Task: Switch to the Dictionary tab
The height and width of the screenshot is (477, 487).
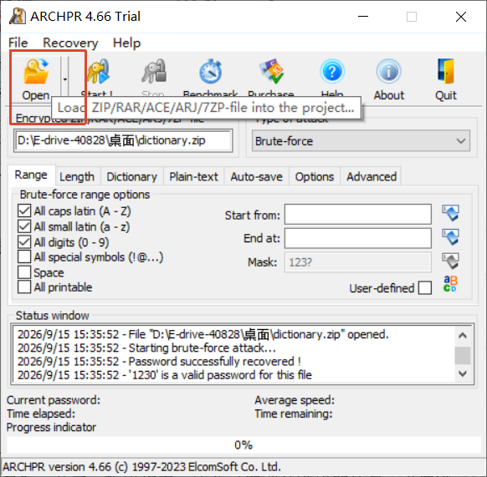Action: click(x=131, y=177)
